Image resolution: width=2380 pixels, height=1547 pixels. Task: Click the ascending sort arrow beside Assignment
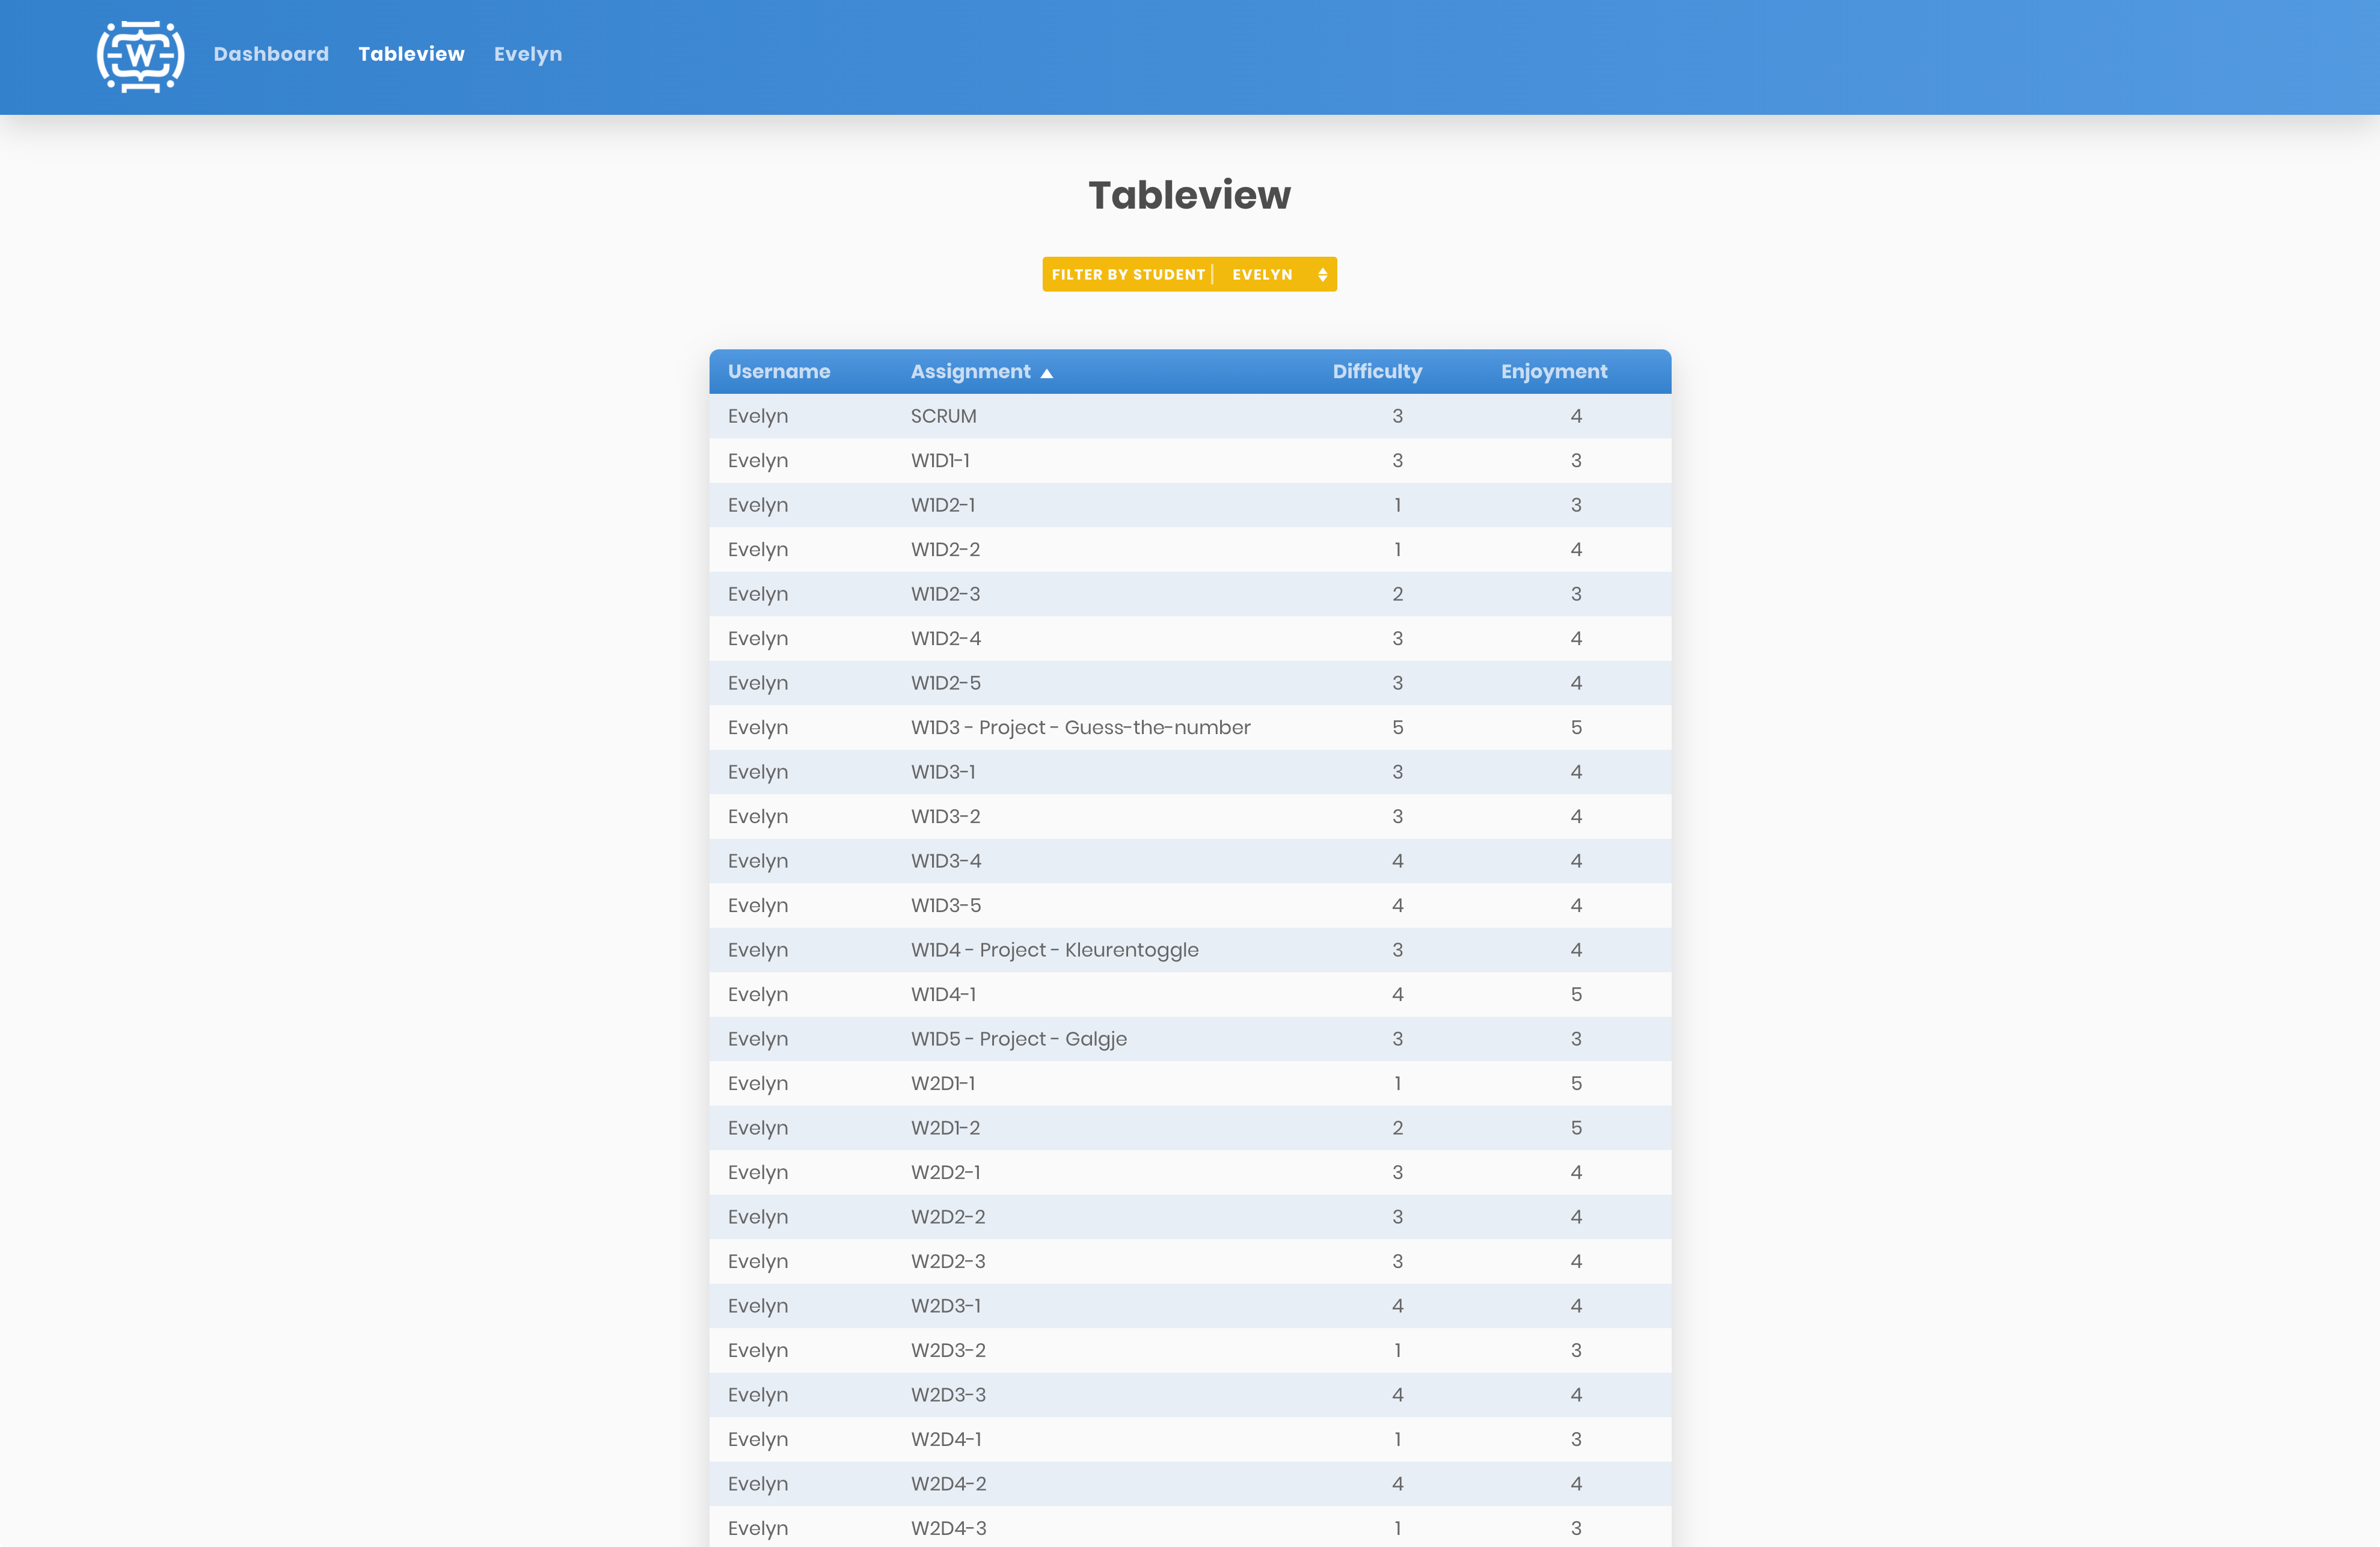click(1046, 373)
